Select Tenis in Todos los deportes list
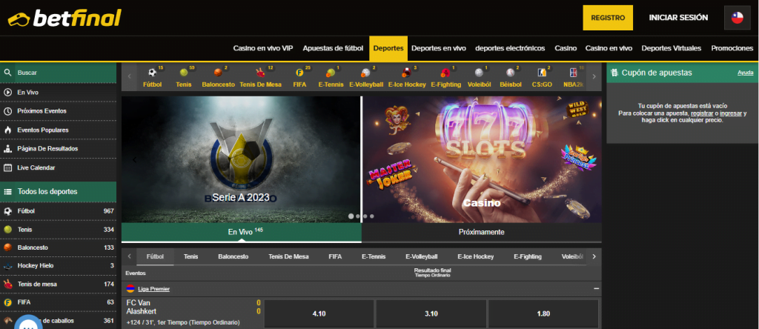The image size is (759, 329). (x=58, y=229)
